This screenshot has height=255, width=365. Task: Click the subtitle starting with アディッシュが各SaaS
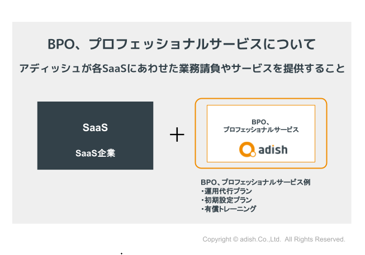[x=182, y=68]
